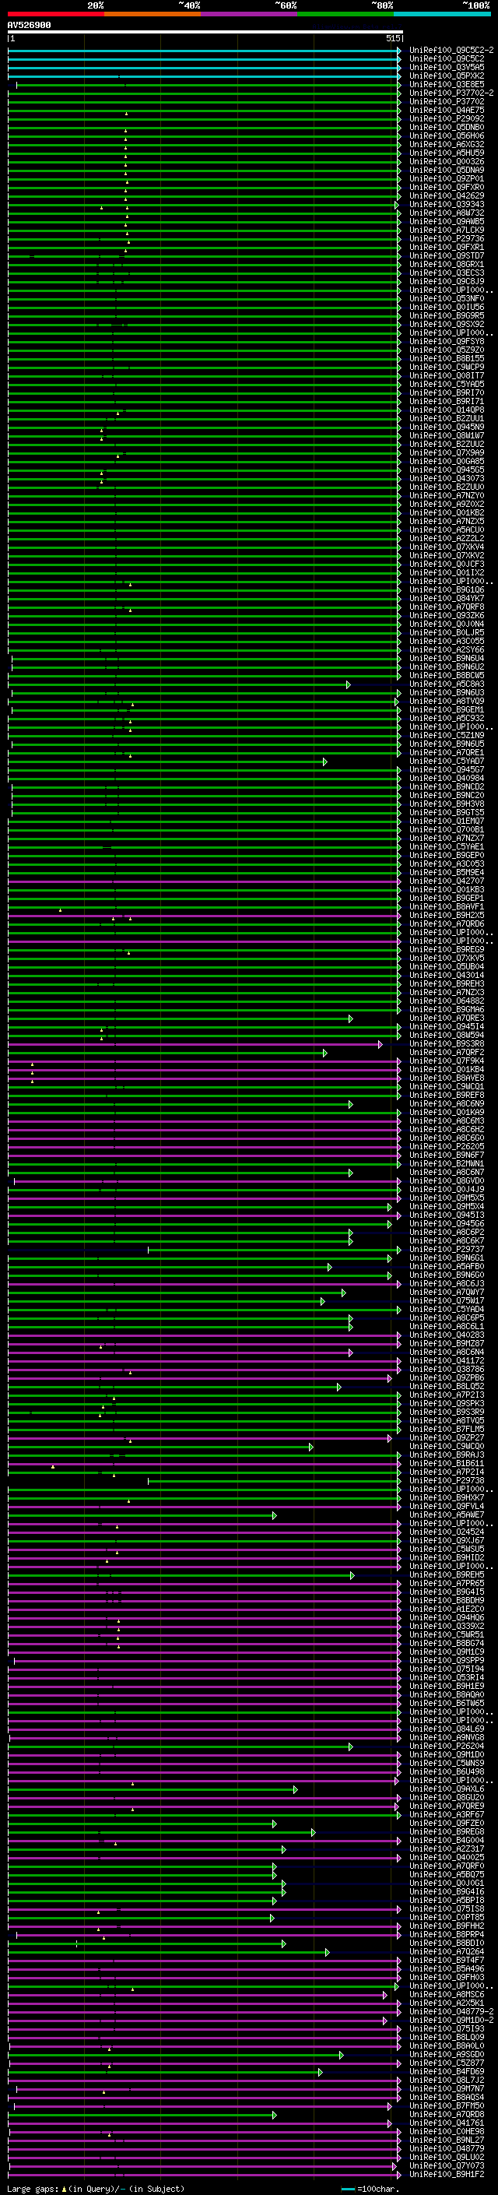
Task: Click label UniRef100_Q0IU56
Action: (447, 307)
